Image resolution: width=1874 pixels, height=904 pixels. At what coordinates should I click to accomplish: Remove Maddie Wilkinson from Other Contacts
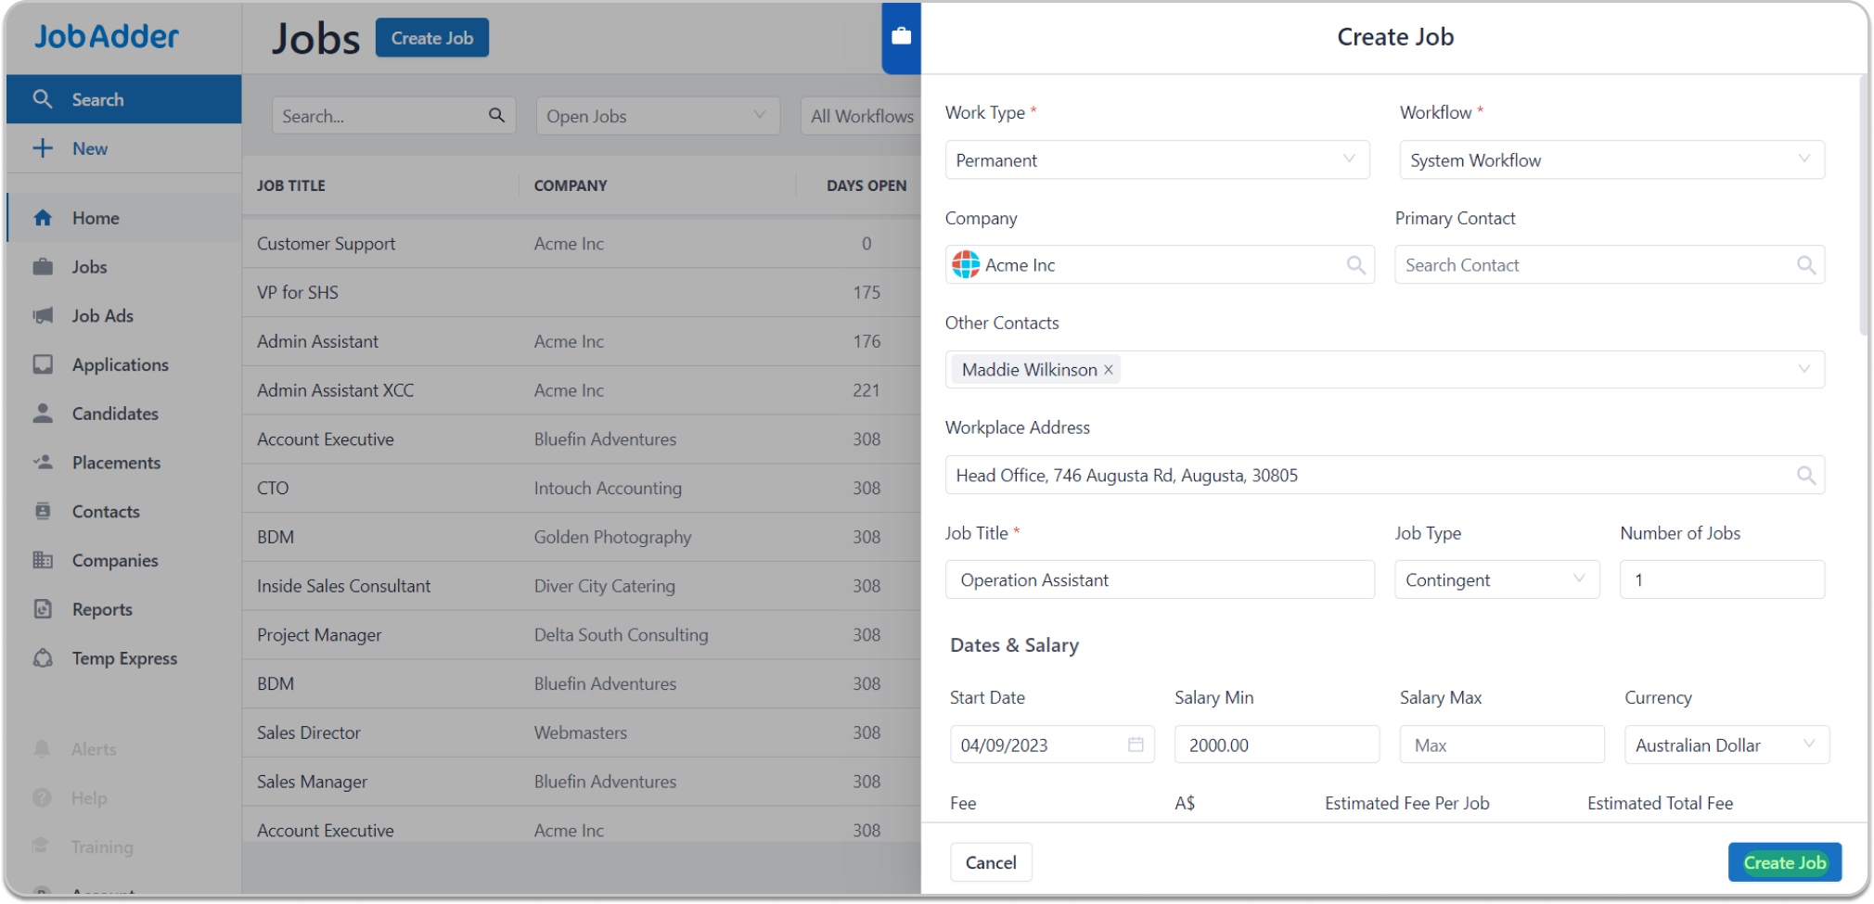tap(1108, 369)
